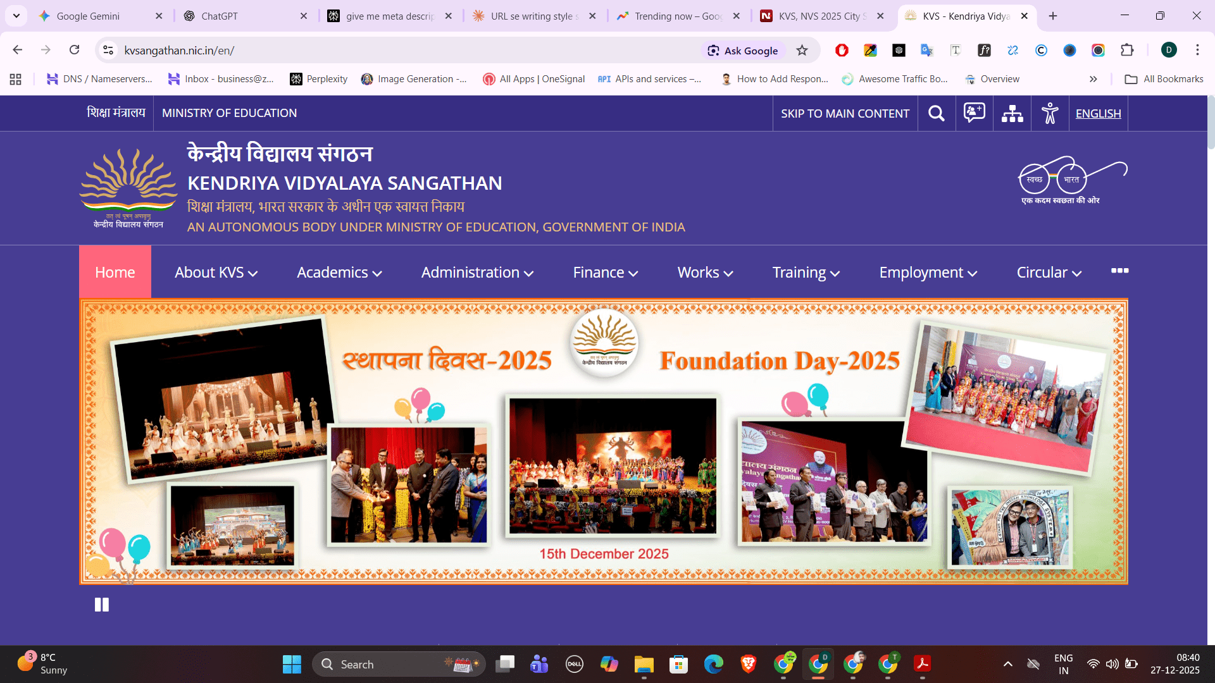Screen dimensions: 1215x683
Task: Pause the banner carousel autoplay
Action: tap(101, 605)
